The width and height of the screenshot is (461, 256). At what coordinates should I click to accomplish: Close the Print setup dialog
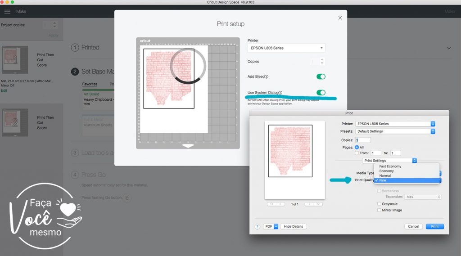tap(340, 18)
